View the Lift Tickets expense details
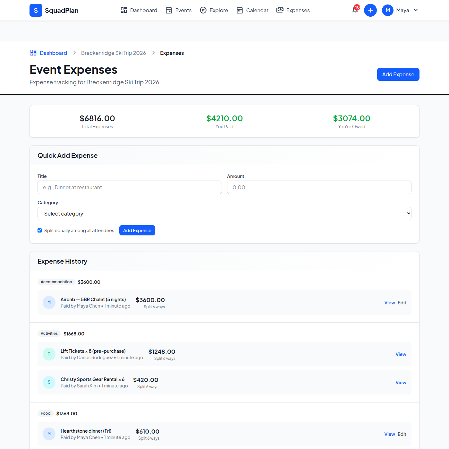 click(401, 354)
